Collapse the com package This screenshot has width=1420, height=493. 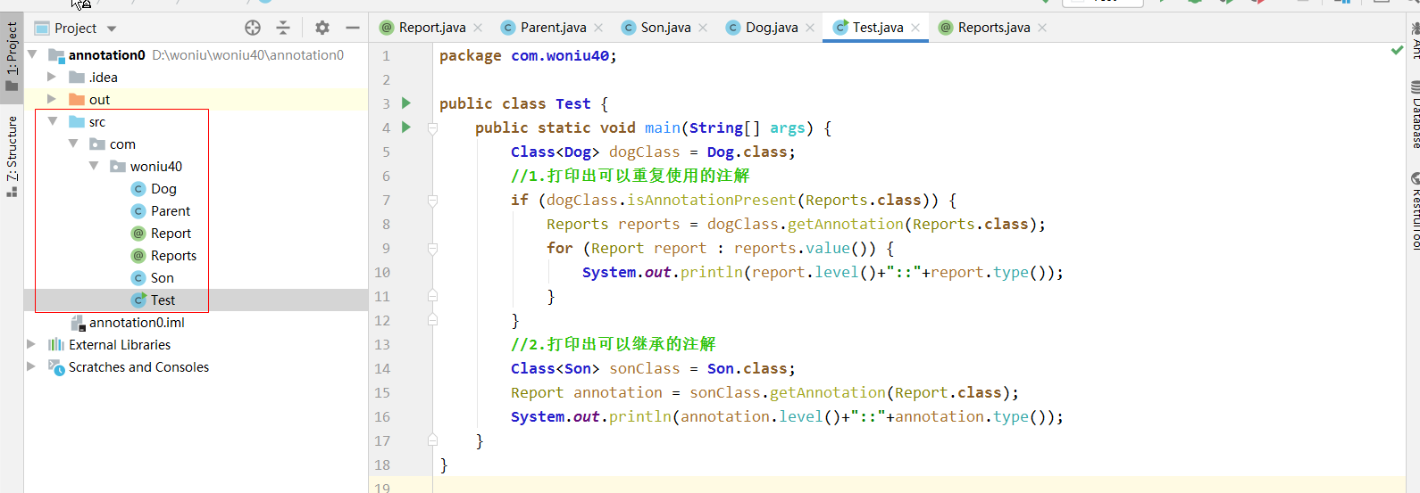73,144
